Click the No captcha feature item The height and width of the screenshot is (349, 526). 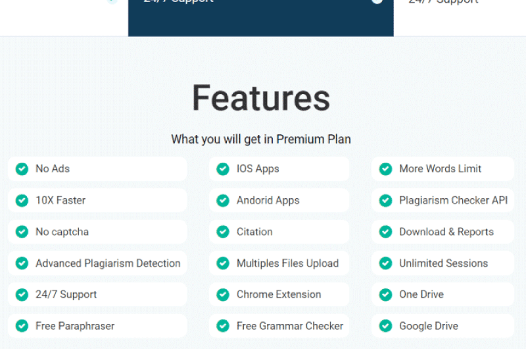pyautogui.click(x=97, y=232)
